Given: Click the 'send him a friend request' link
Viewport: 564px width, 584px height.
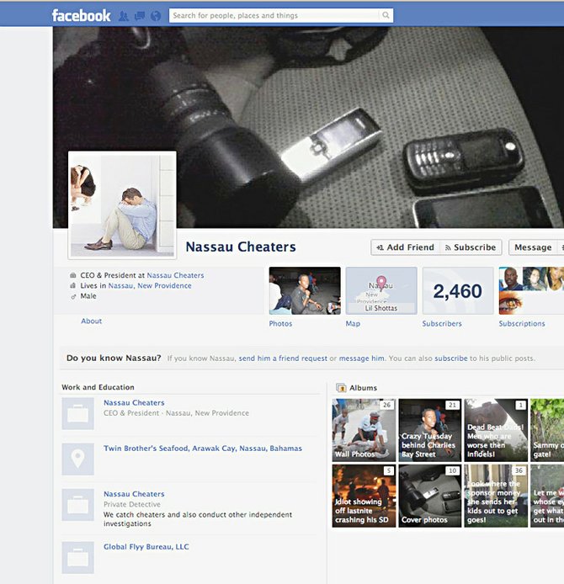Looking at the screenshot, I should click(x=283, y=358).
